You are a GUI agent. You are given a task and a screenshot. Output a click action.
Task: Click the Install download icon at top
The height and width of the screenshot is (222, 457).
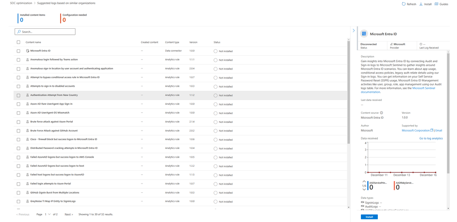tap(421, 4)
